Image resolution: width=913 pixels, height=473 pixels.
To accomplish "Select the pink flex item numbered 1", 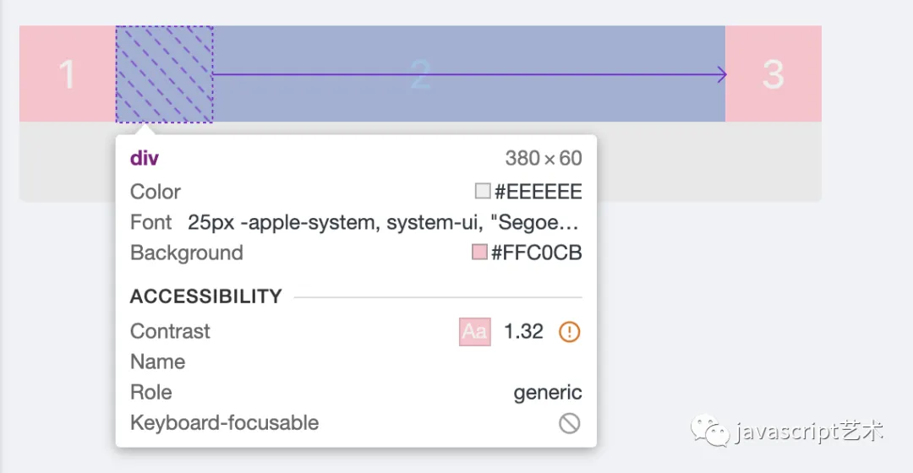I will [68, 73].
